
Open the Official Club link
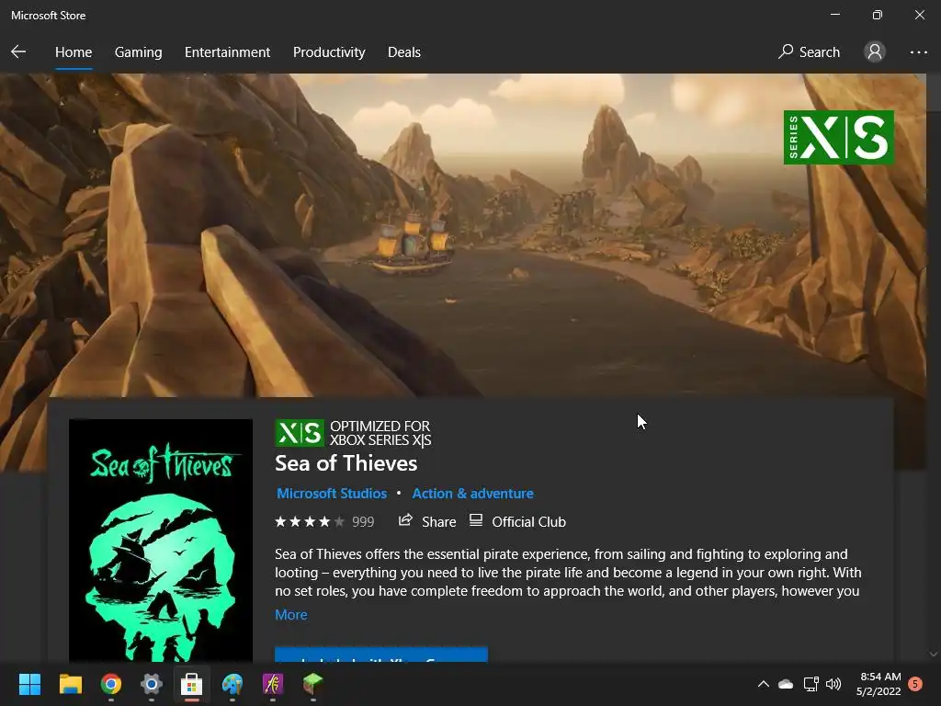pyautogui.click(x=528, y=522)
